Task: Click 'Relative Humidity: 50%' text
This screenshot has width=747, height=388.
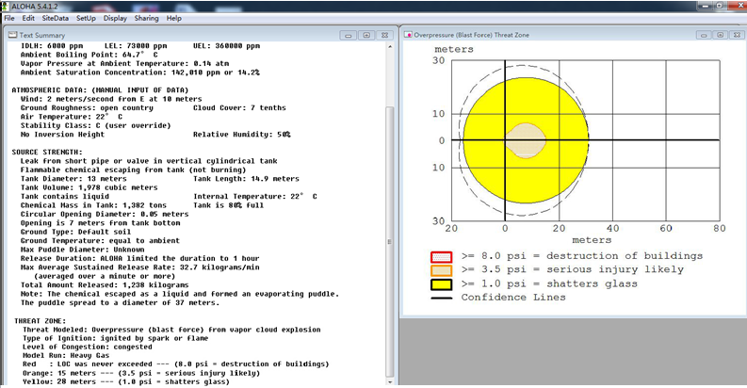Action: point(241,135)
